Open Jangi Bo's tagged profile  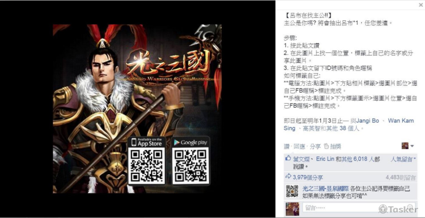coord(367,121)
